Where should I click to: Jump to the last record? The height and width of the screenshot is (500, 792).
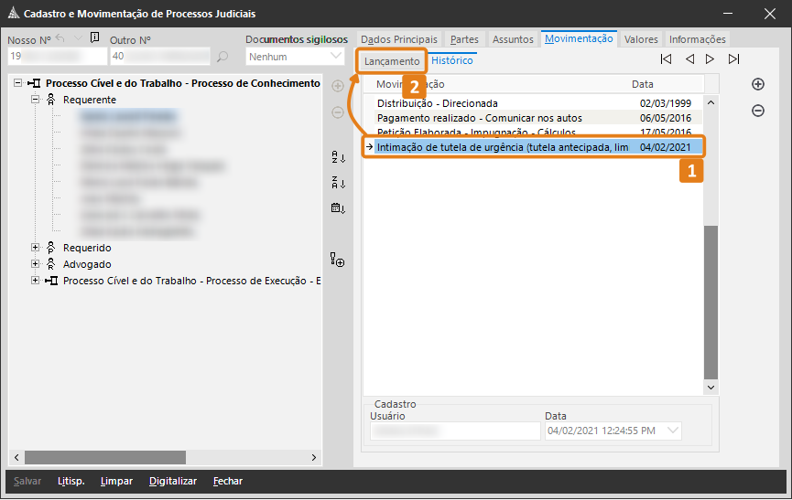point(733,59)
